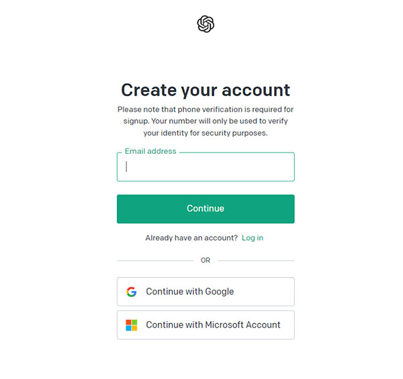Click the "Create your account" heading
Screen dimensions: 403x379
coord(206,89)
